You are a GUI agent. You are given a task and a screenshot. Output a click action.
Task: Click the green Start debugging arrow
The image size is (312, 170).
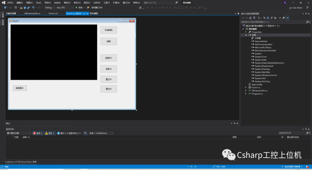coord(76,7)
